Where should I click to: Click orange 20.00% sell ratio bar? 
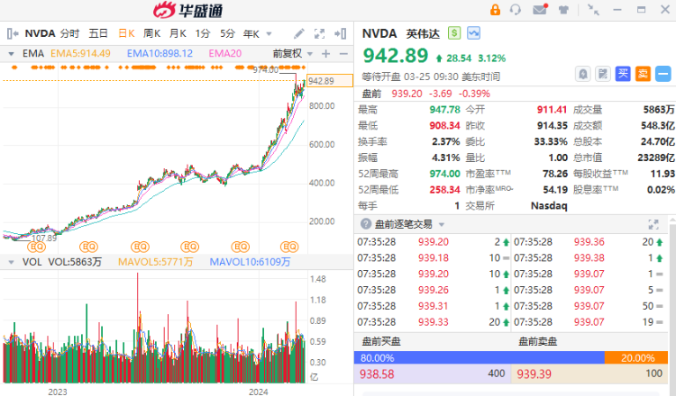[636, 357]
